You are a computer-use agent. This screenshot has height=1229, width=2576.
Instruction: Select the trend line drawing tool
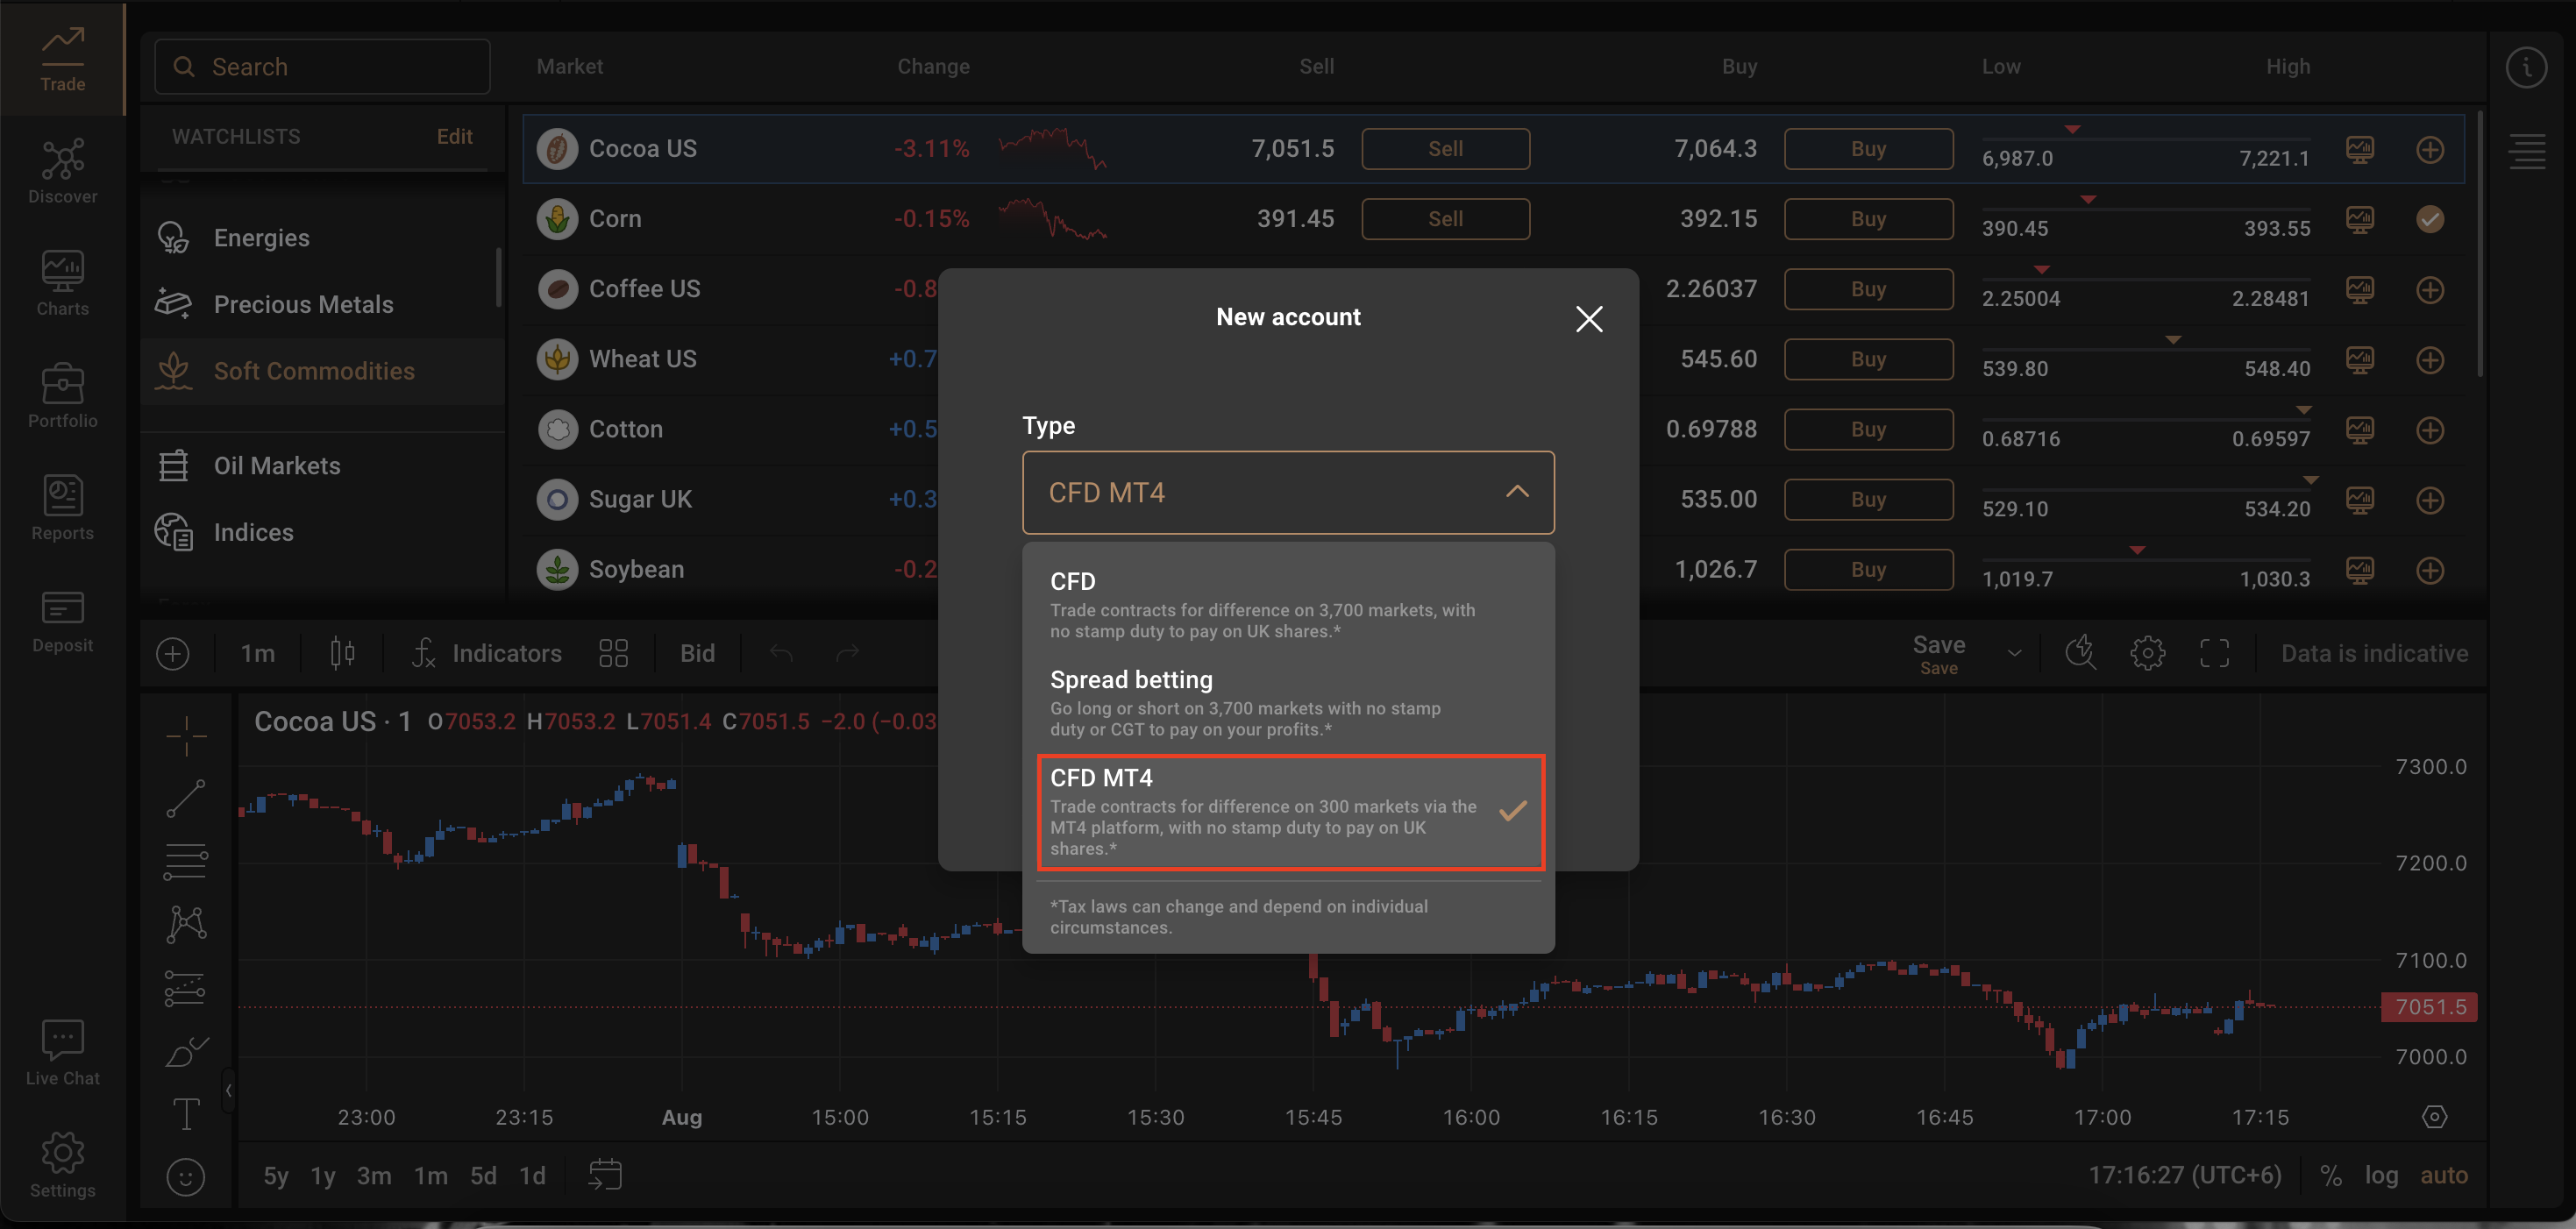click(186, 798)
